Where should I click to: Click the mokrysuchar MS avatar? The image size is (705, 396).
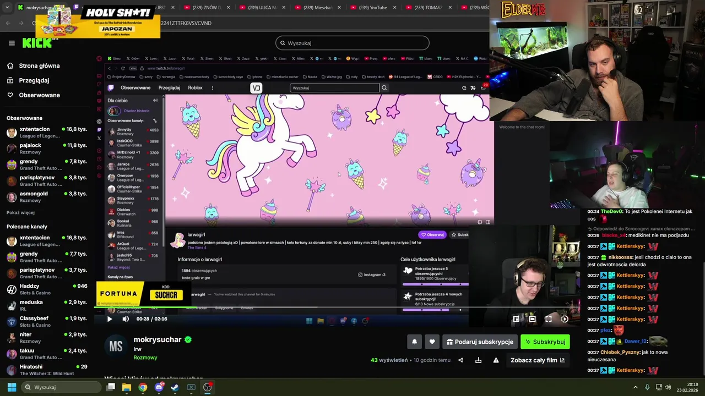point(116,346)
